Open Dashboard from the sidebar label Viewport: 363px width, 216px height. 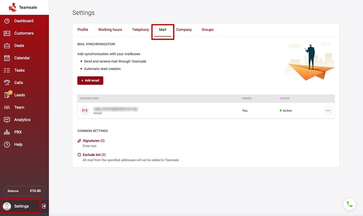click(24, 21)
